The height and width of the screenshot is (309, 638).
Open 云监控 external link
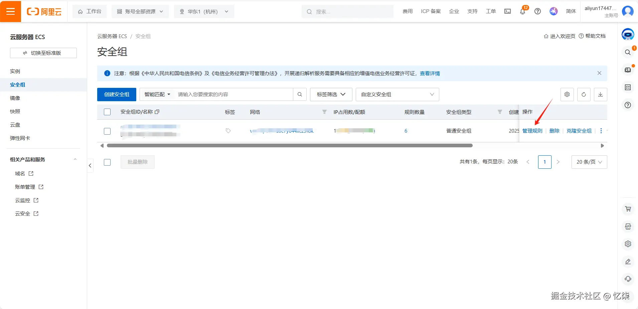coord(27,200)
